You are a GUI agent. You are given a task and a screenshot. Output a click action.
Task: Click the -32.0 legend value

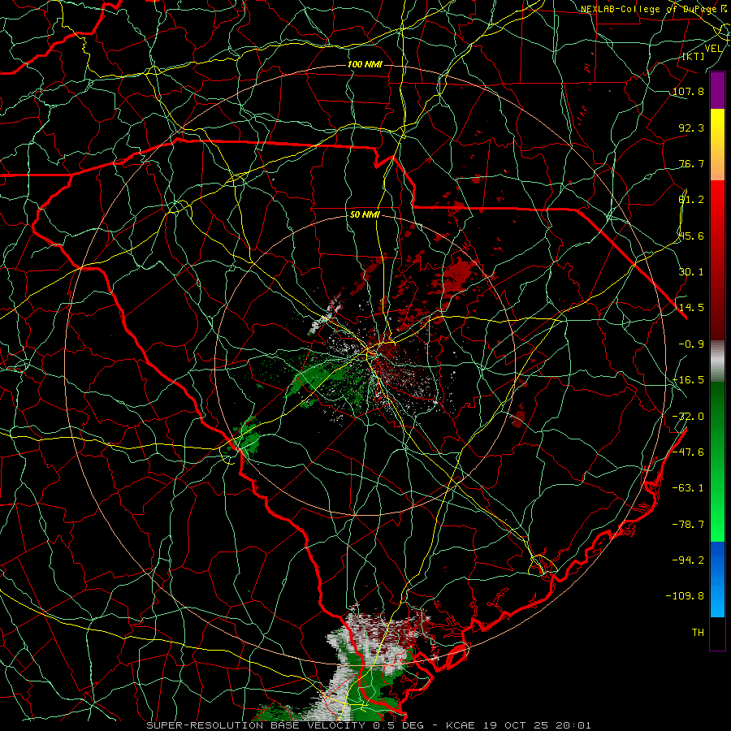pos(688,417)
